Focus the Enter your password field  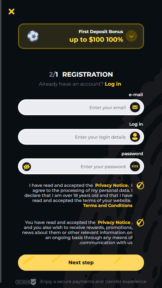(81, 166)
